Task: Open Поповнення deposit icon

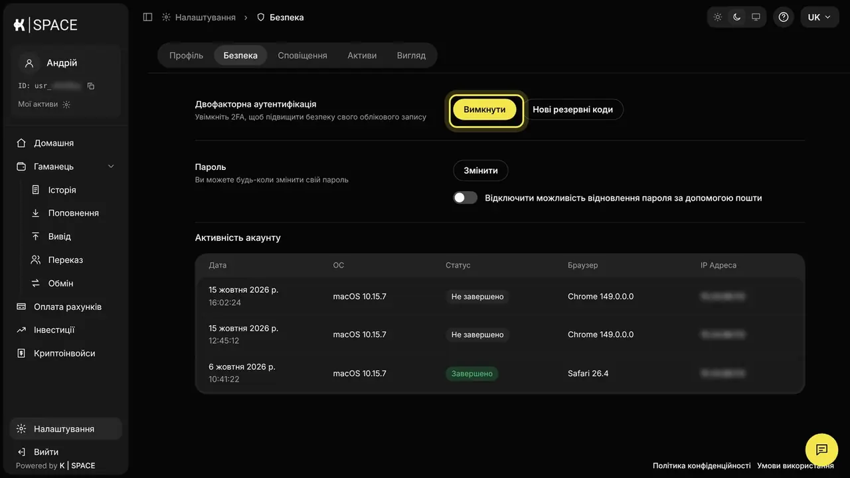Action: click(36, 213)
